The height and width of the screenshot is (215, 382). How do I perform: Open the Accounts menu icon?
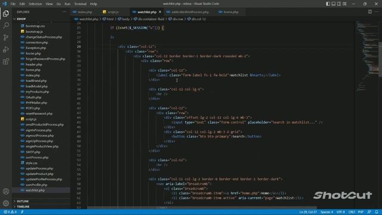coord(6,191)
